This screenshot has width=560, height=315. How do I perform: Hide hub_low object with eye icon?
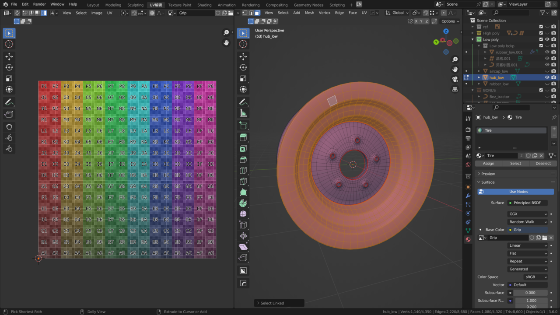[547, 77]
